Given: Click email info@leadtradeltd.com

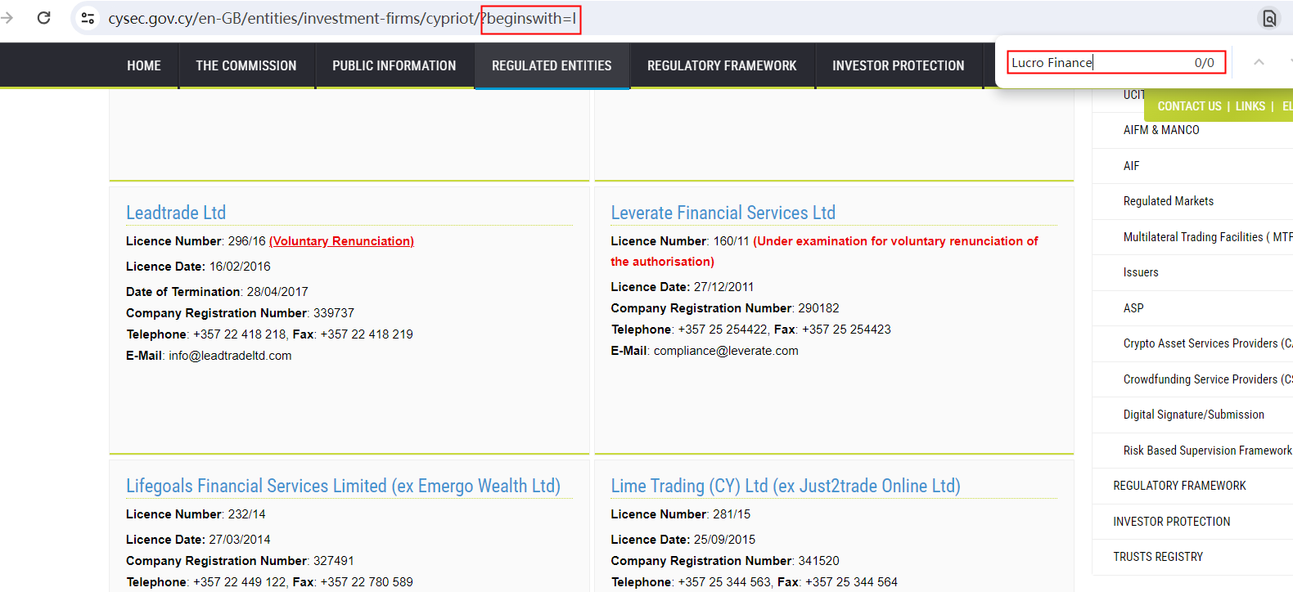Looking at the screenshot, I should [230, 356].
